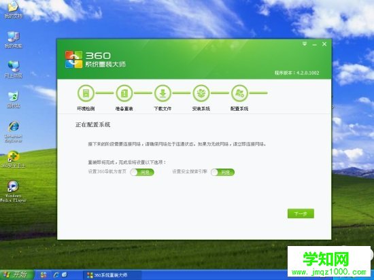This screenshot has height=280, width=374.
Task: Click the 开始 Start button
Action: pos(16,275)
